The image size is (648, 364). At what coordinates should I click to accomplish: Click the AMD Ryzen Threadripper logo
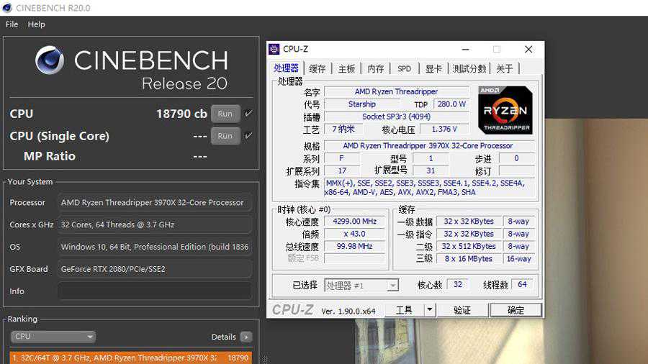[505, 110]
